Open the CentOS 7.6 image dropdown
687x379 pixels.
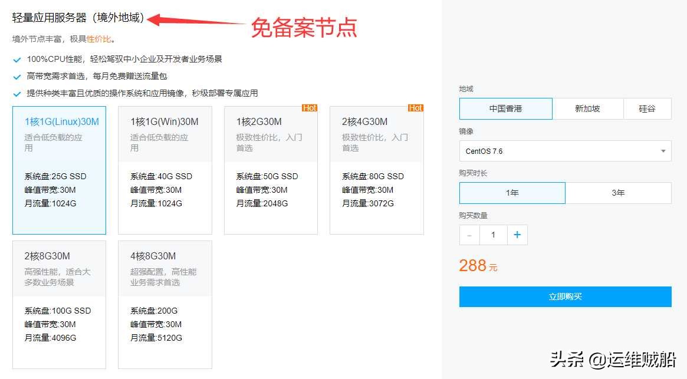(x=564, y=151)
